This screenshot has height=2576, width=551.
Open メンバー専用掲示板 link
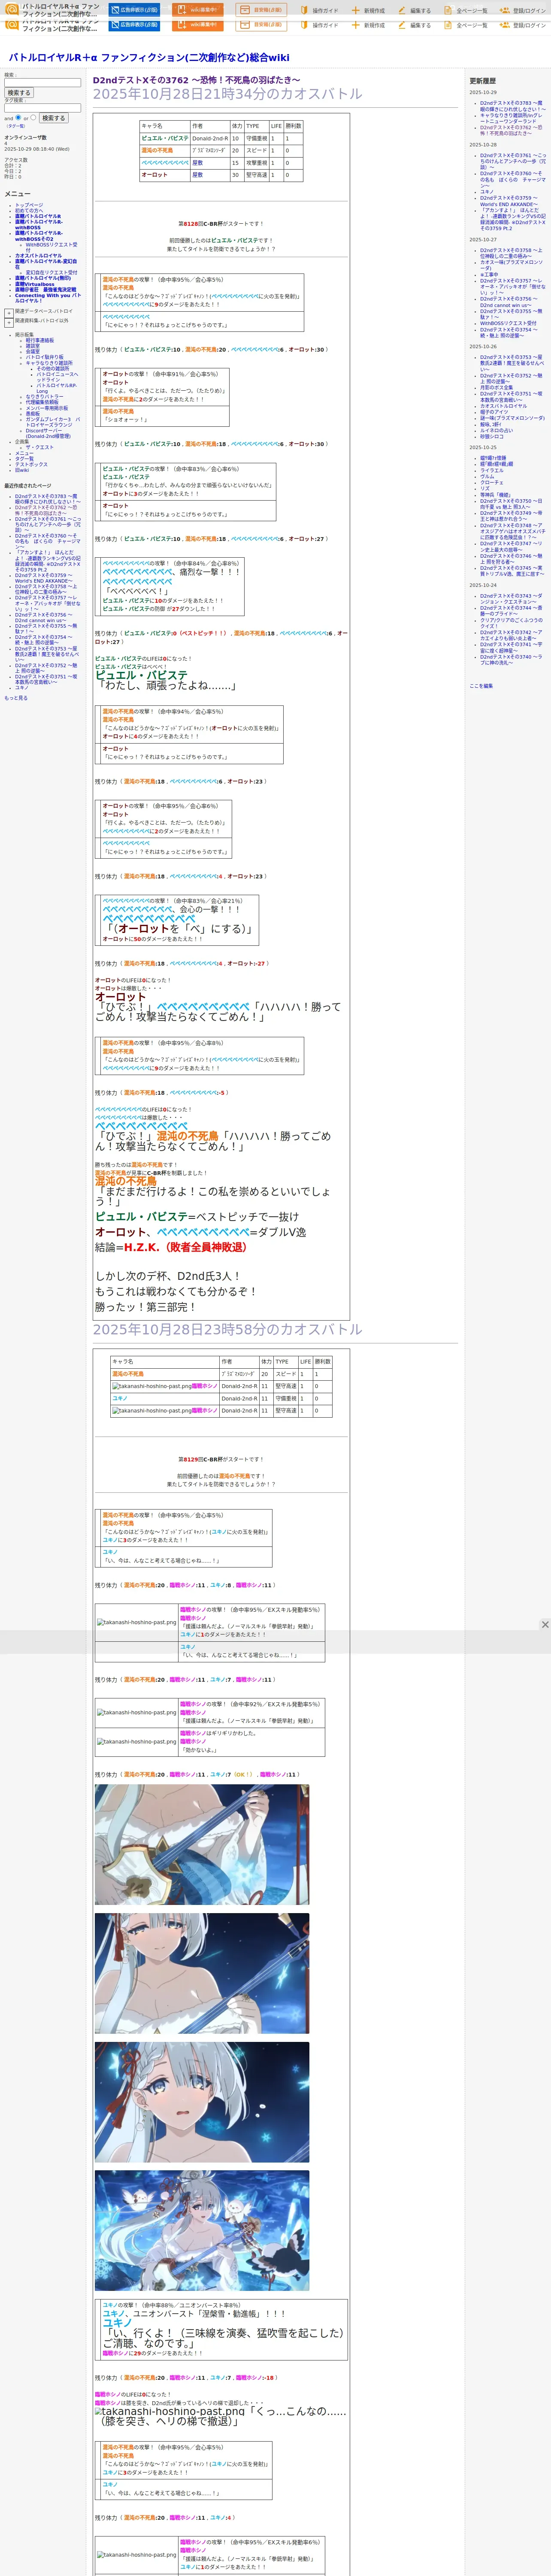pyautogui.click(x=47, y=408)
